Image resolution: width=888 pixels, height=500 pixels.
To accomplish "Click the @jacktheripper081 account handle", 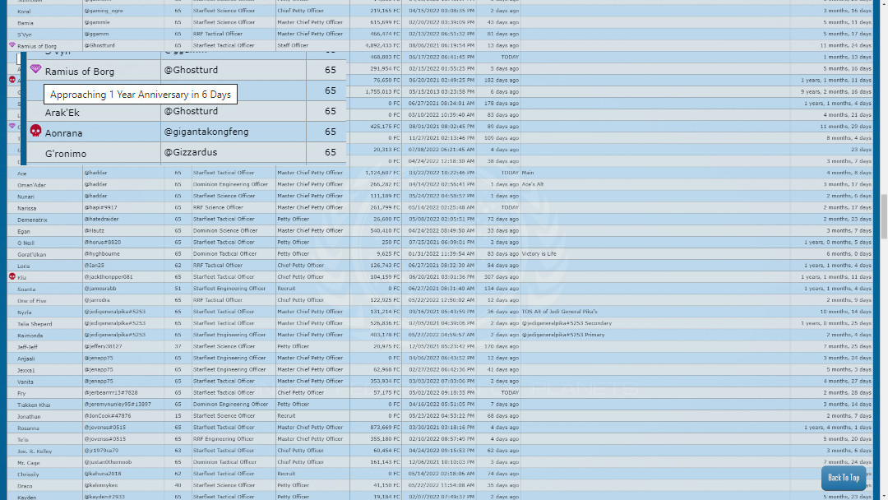I will point(109,277).
